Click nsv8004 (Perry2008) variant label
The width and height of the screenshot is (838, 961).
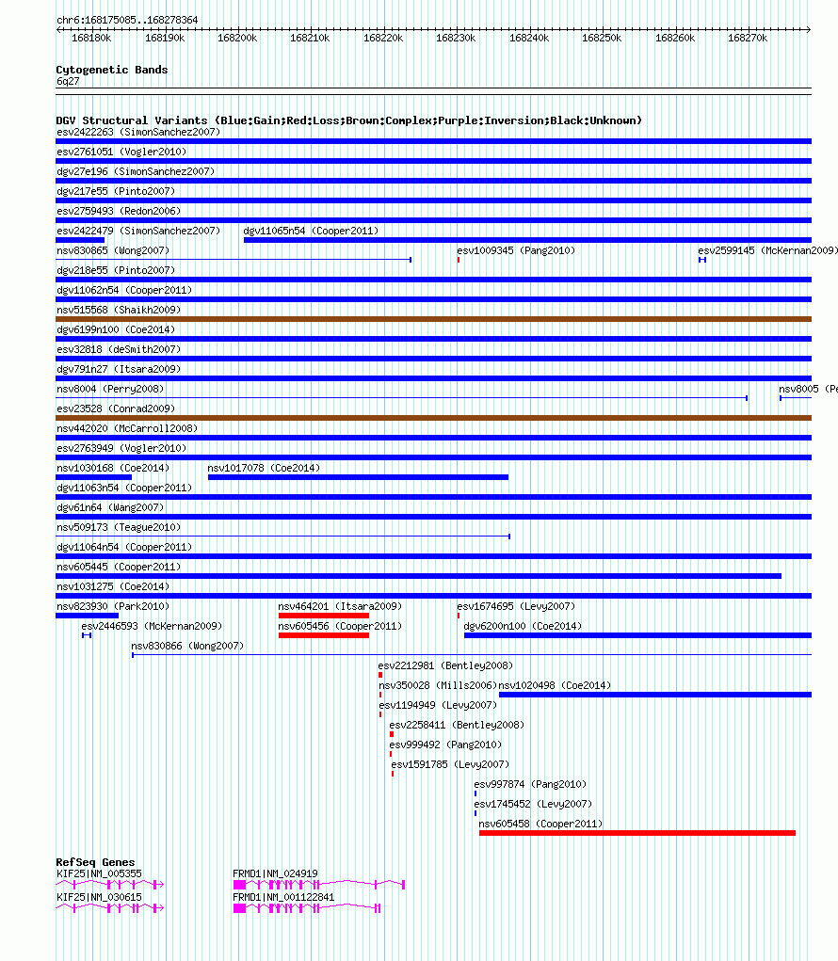coord(110,389)
